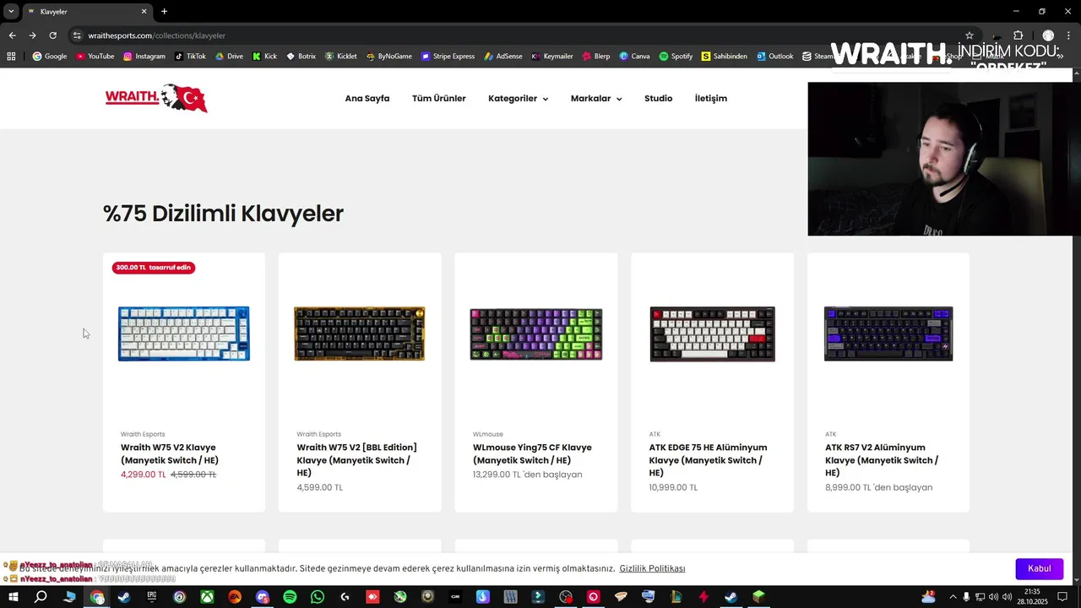The image size is (1081, 608).
Task: Switch to the Klavyeler browser tab
Action: pyautogui.click(x=86, y=12)
